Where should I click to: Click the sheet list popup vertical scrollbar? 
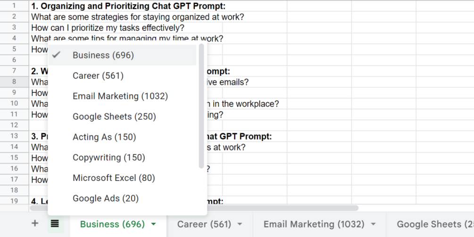coord(202,106)
